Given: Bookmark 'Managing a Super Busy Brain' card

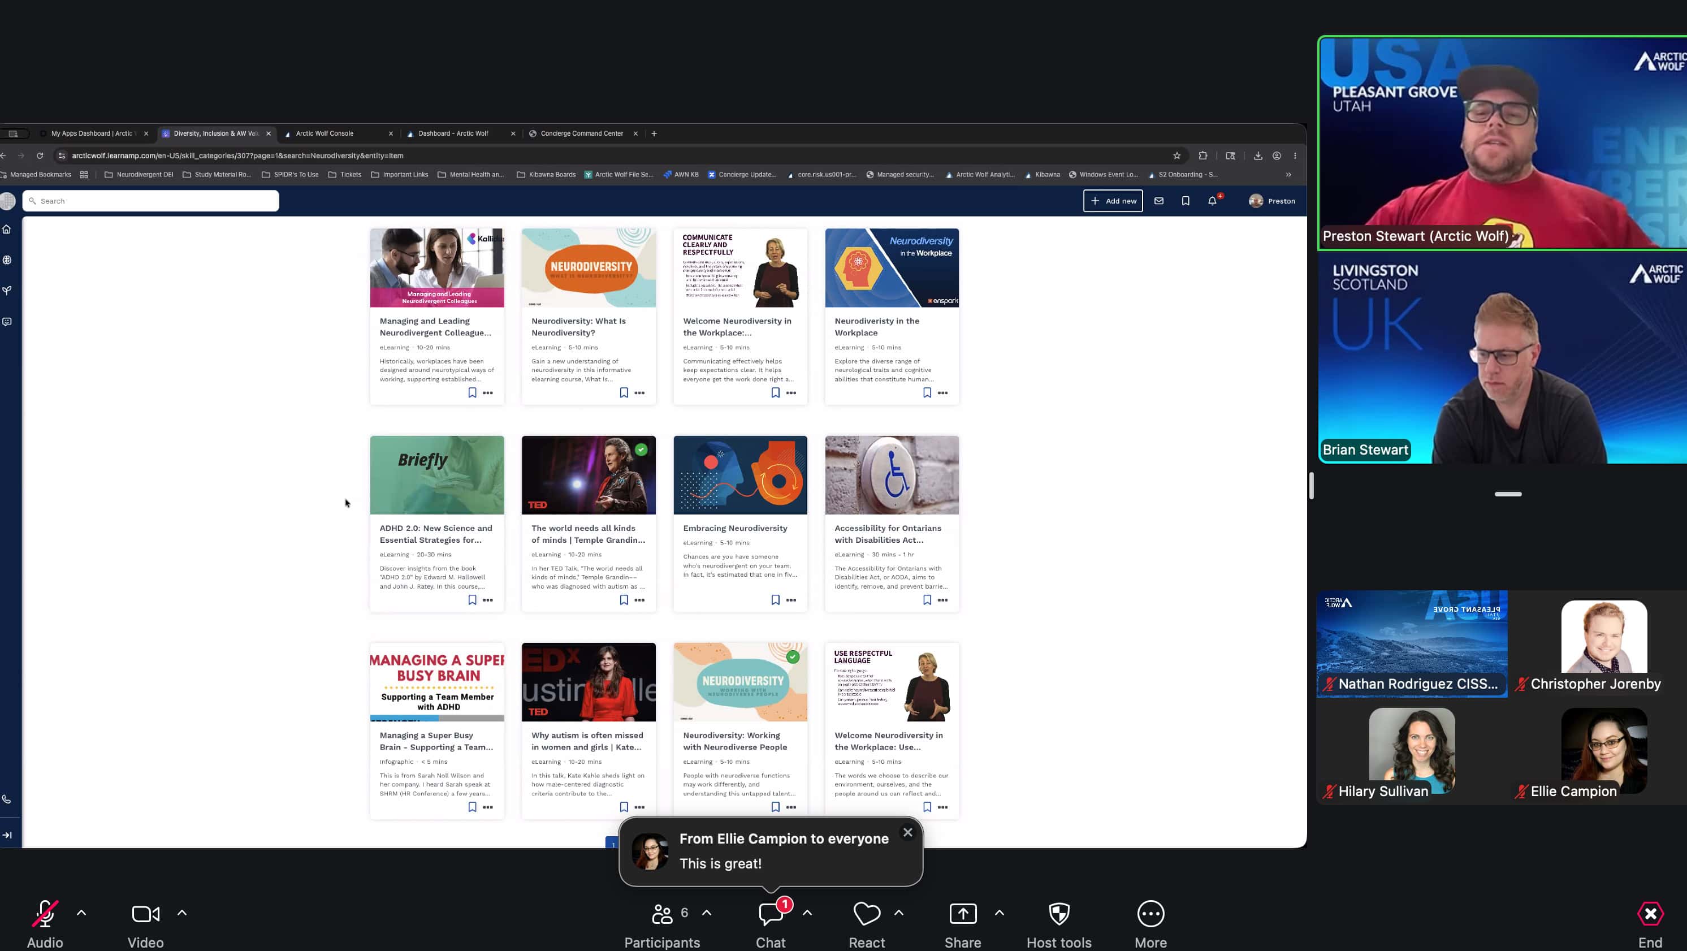Looking at the screenshot, I should pyautogui.click(x=472, y=807).
